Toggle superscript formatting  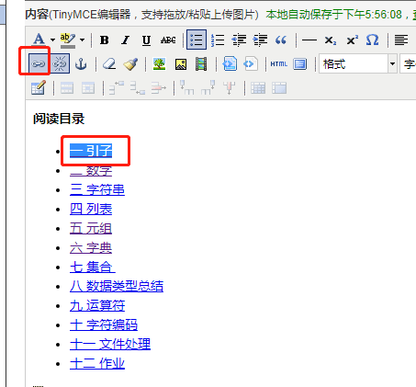352,40
